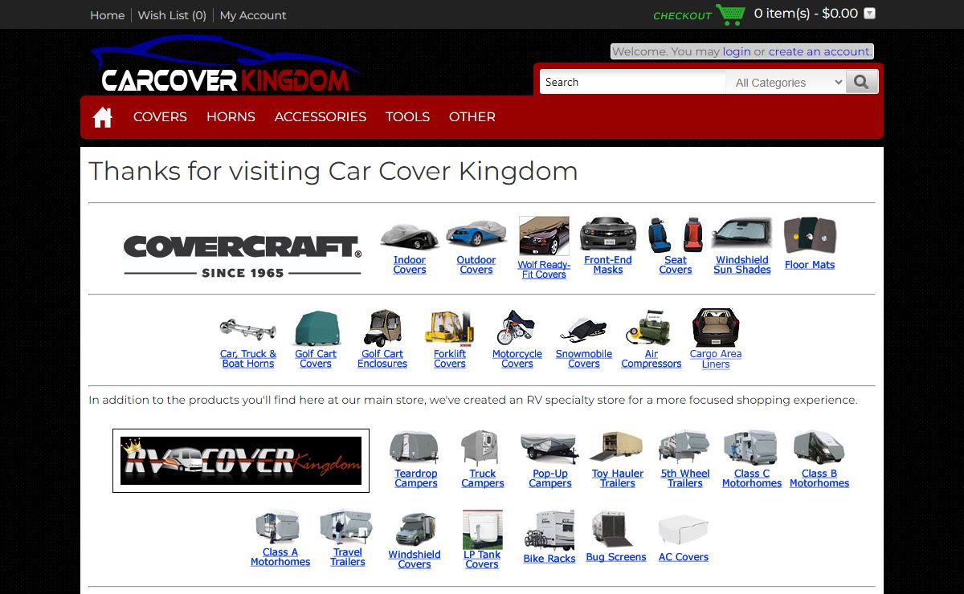Open the AC Covers text link

pyautogui.click(x=684, y=557)
